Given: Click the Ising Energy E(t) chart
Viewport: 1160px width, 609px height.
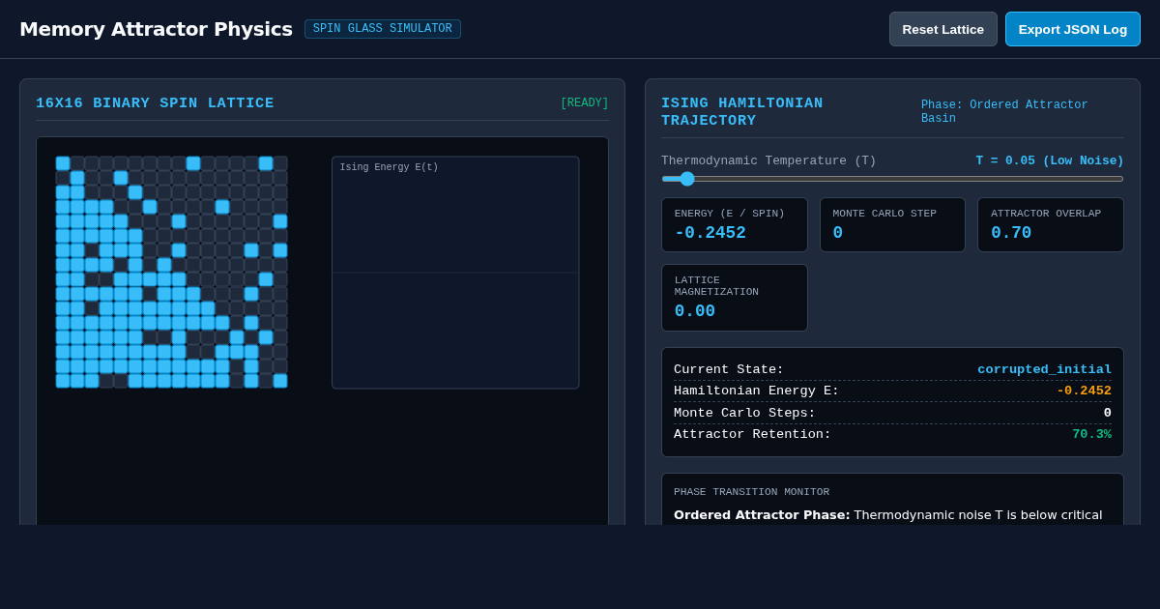Looking at the screenshot, I should pyautogui.click(x=455, y=273).
